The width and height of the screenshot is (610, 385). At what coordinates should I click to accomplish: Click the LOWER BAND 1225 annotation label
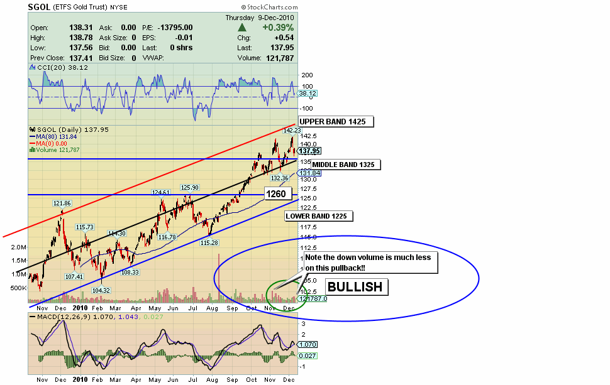[x=318, y=217]
